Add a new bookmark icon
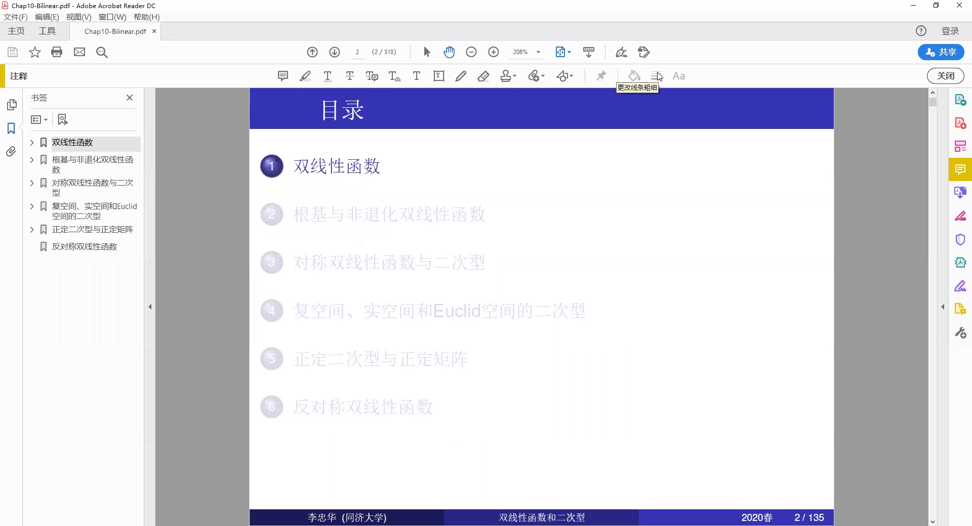This screenshot has height=526, width=972. click(x=62, y=120)
